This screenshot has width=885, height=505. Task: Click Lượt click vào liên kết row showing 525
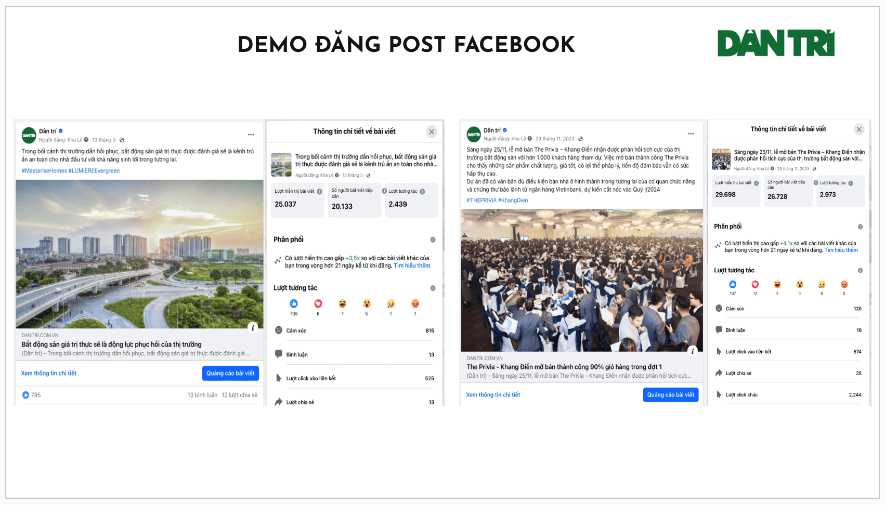coord(354,378)
